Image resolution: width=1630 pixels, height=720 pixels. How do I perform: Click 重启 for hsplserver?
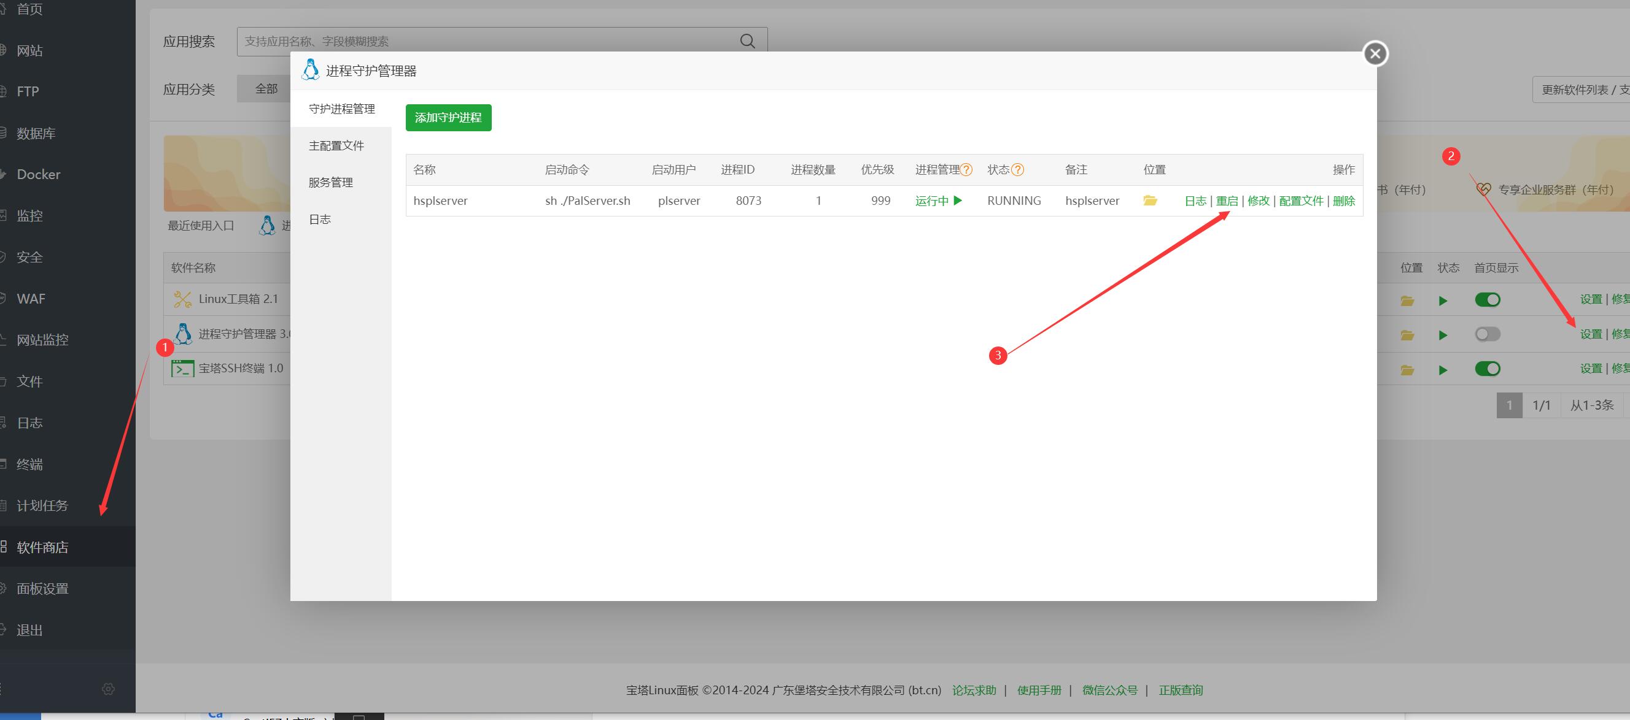[x=1227, y=201]
